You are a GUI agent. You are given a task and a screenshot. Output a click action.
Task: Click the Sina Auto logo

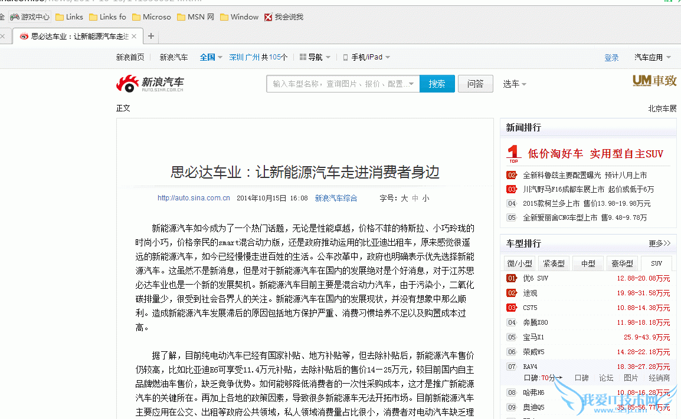(x=150, y=84)
